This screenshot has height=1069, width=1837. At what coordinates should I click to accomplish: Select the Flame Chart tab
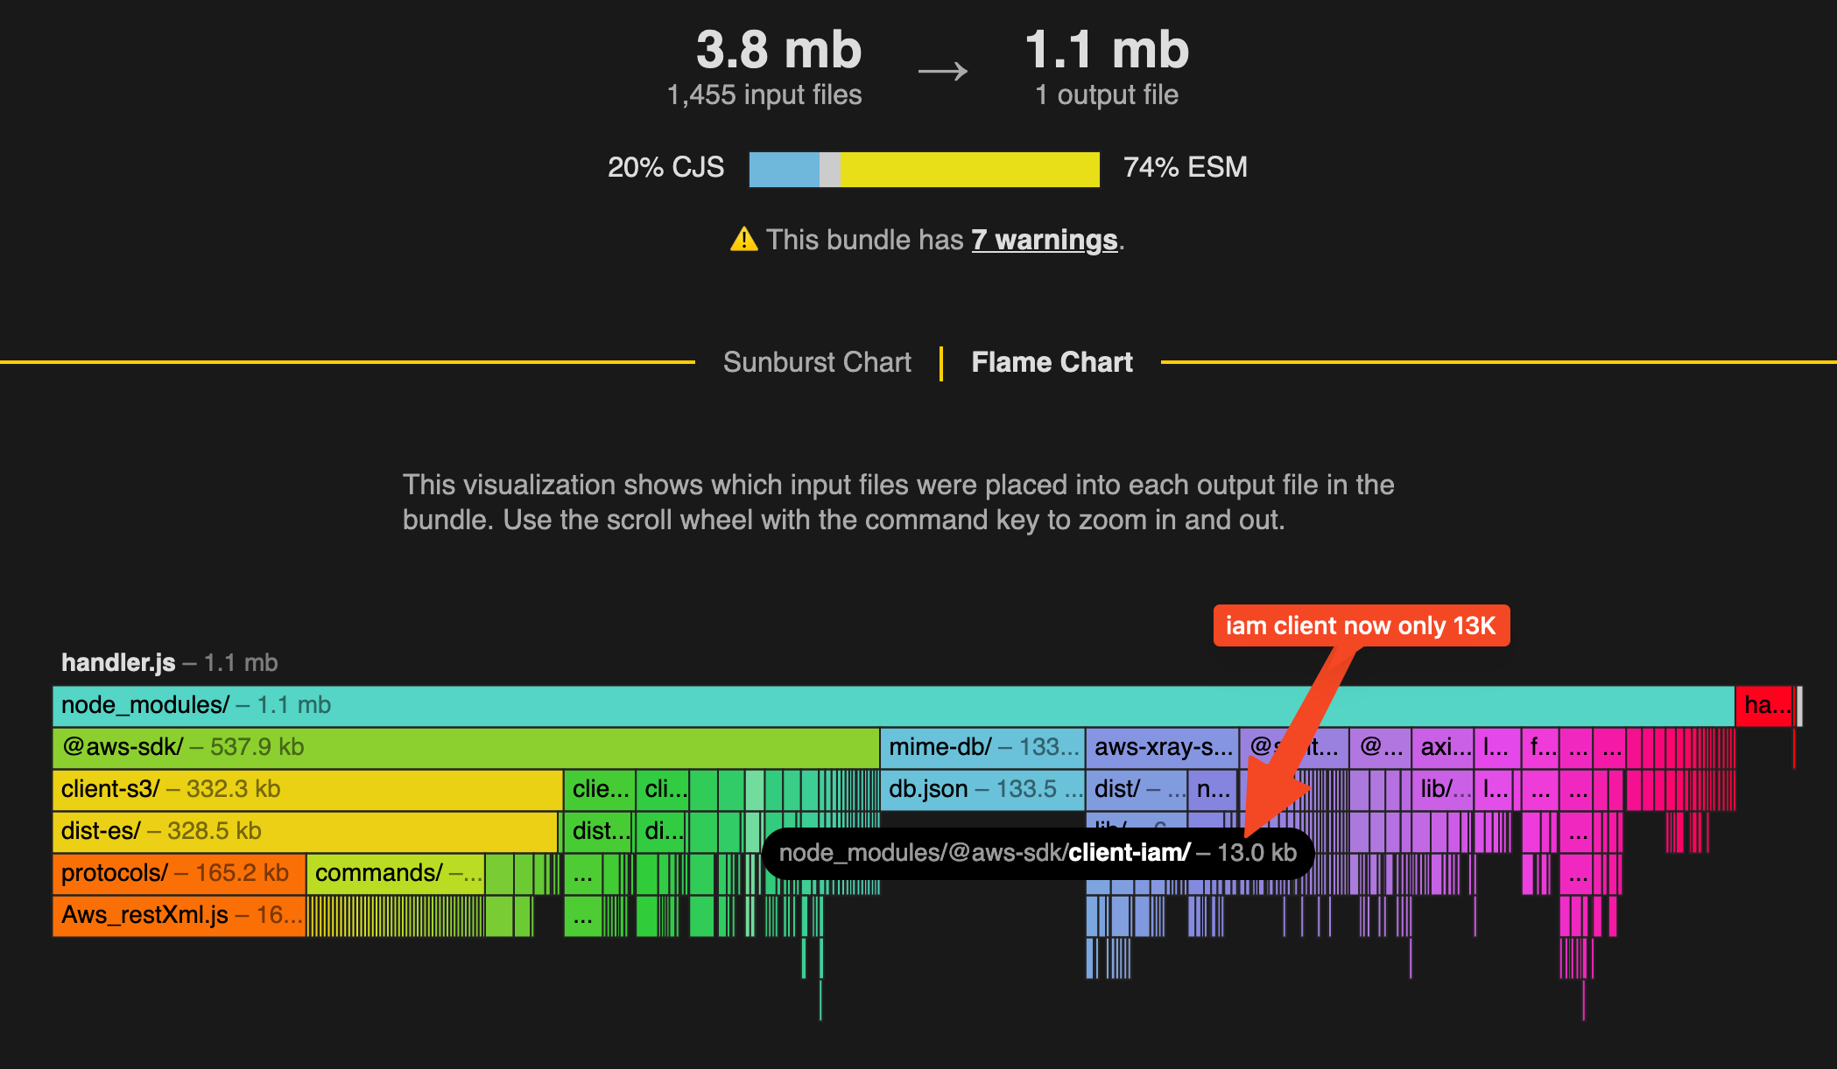click(x=1051, y=361)
